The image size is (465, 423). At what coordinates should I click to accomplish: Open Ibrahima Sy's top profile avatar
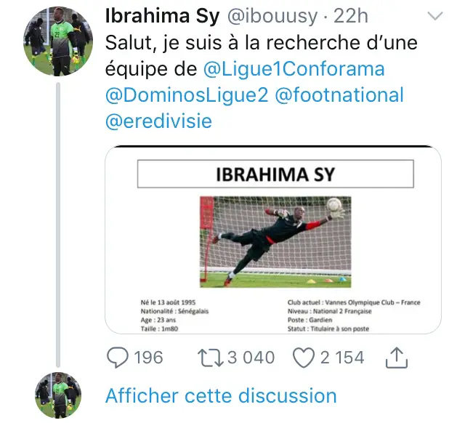coord(58,41)
